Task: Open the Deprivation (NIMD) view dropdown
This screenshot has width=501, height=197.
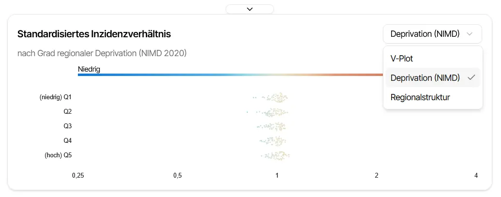Action: coord(425,34)
